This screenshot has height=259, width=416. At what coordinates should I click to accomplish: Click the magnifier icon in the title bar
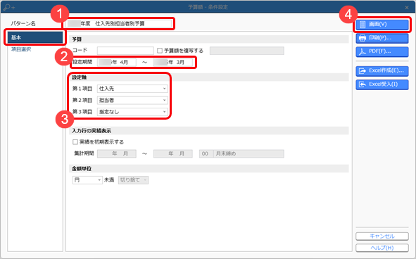point(8,7)
